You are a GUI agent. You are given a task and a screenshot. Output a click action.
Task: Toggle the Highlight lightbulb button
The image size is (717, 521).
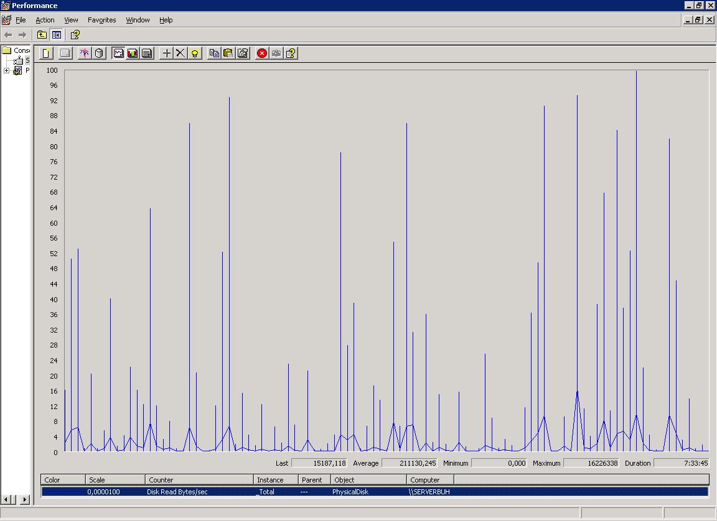[x=195, y=53]
